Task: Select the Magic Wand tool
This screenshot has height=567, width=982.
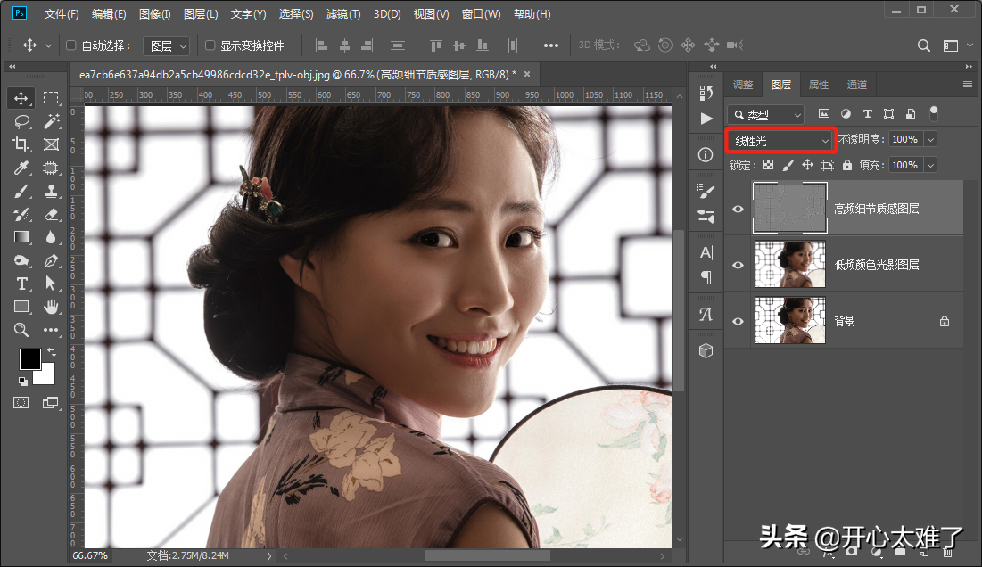Action: (51, 121)
